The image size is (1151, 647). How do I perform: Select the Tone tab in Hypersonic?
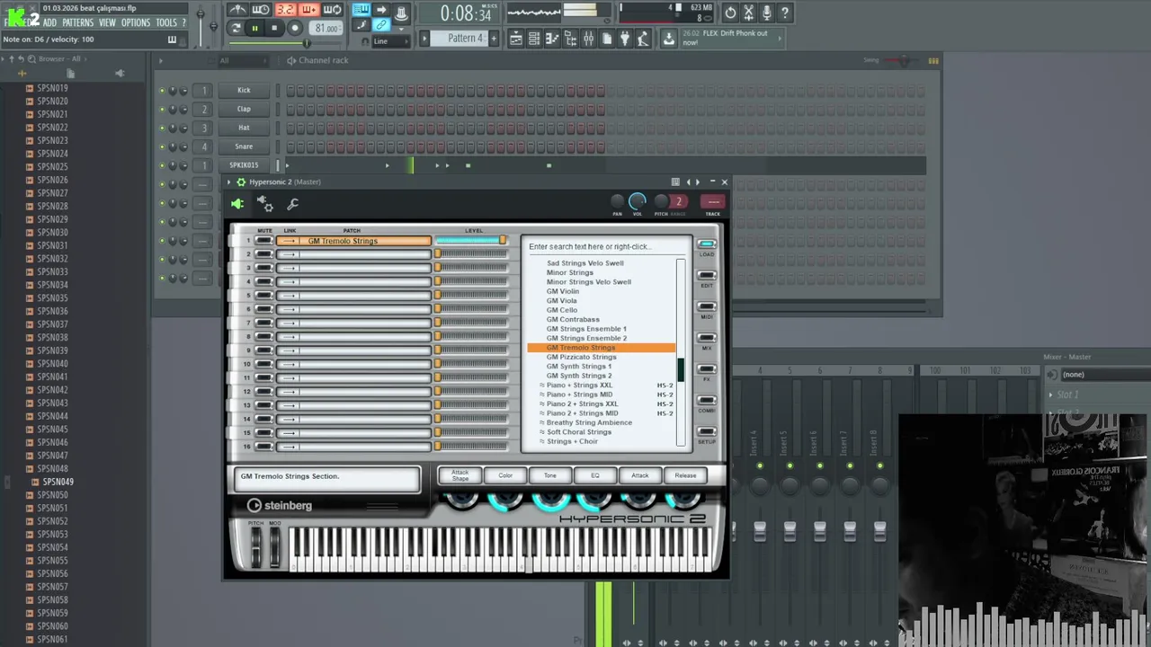point(550,475)
